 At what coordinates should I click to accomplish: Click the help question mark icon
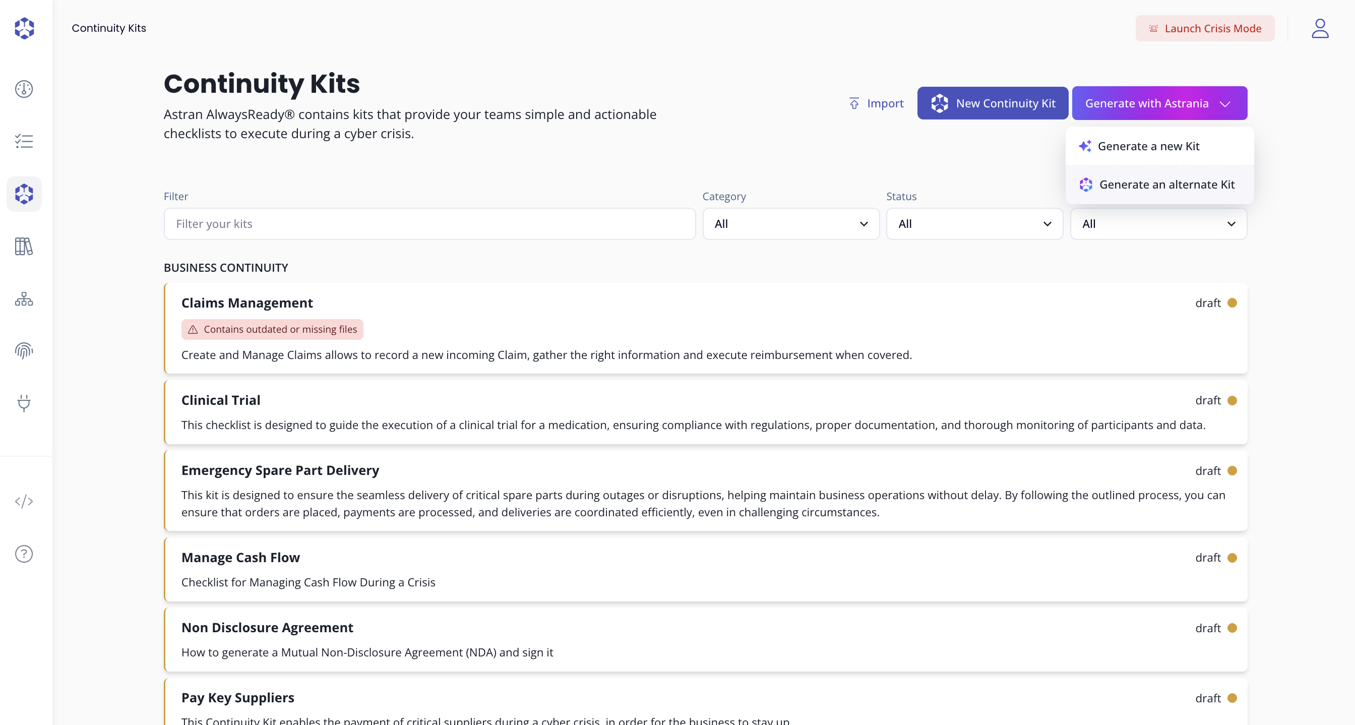(x=24, y=554)
